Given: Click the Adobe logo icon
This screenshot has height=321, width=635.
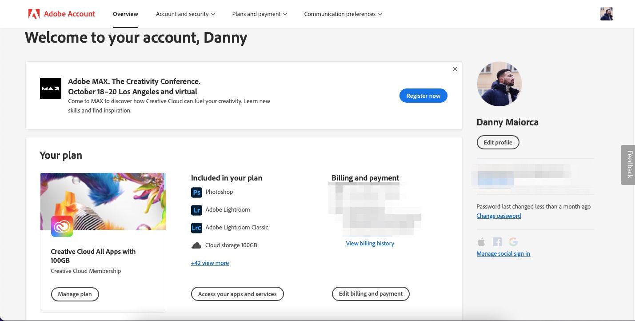Looking at the screenshot, I should point(34,14).
